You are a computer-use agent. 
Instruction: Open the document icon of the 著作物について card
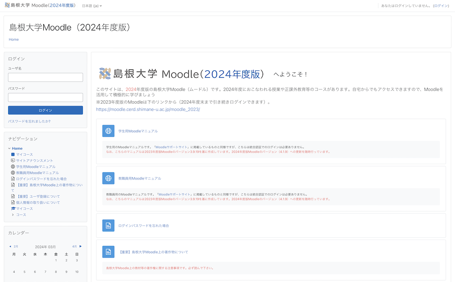pyautogui.click(x=108, y=252)
